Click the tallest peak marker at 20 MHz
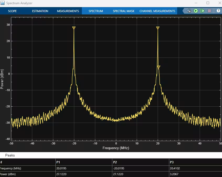The width and height of the screenshot is (222, 177). point(158,28)
